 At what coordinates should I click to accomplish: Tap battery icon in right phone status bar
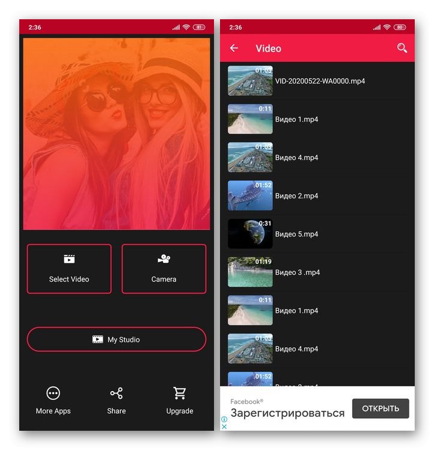[x=400, y=27]
